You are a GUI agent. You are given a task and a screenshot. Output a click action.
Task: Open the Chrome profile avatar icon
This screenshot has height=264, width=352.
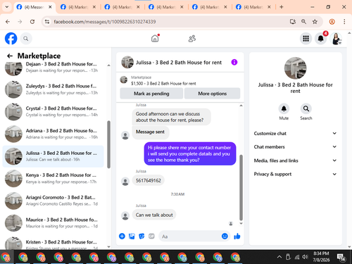pyautogui.click(x=332, y=22)
